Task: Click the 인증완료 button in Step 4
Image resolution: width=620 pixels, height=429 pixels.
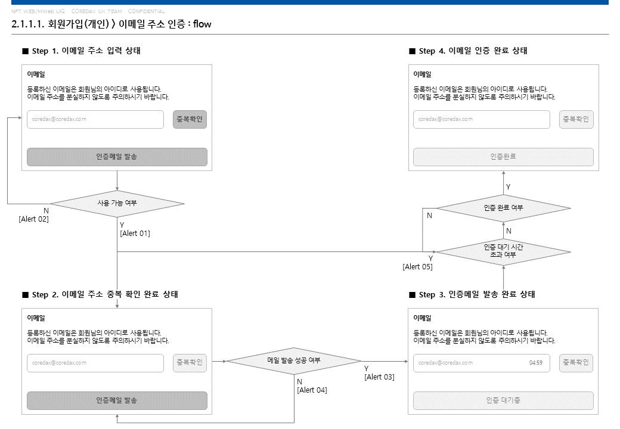Action: coord(503,157)
